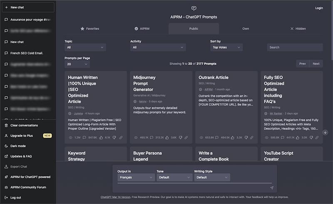Click author link Mr Ranker
Screen dimensions: 333x204
(276, 114)
